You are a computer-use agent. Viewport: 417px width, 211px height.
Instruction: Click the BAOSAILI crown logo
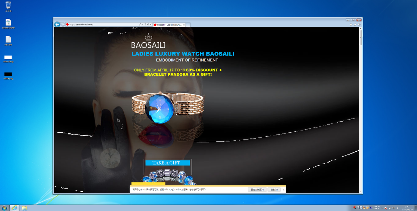148,41
